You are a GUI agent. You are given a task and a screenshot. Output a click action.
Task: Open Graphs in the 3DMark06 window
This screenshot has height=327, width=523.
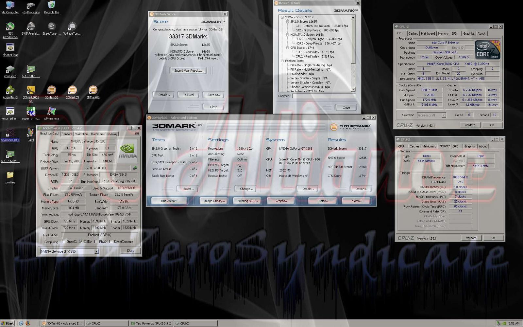point(281,201)
